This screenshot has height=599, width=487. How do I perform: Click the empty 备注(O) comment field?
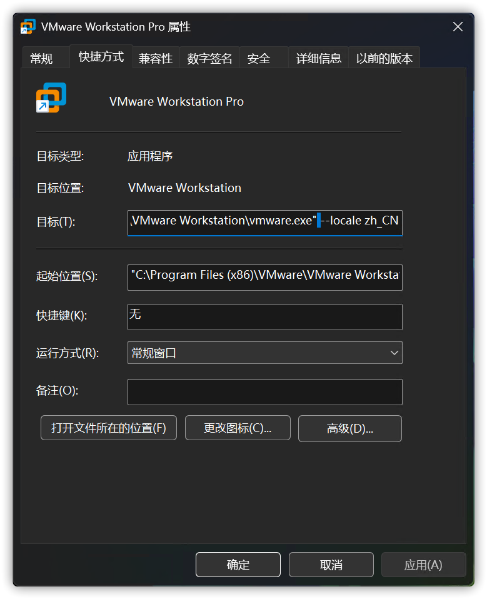pos(264,392)
